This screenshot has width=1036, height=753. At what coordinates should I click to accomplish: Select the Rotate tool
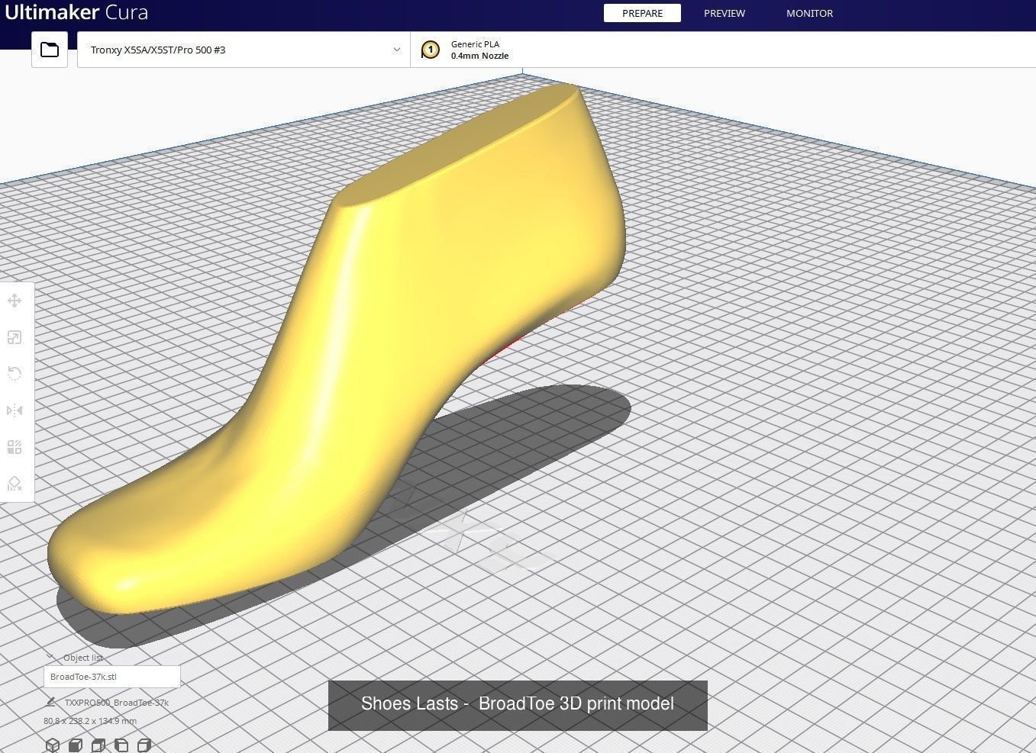click(x=15, y=374)
